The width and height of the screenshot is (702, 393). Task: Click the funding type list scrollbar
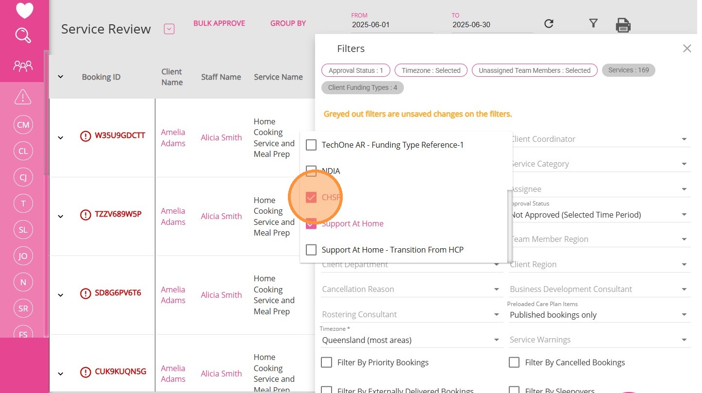coord(510,223)
